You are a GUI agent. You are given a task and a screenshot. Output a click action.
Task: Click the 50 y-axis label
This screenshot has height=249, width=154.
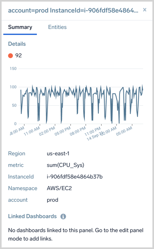coord(14,105)
